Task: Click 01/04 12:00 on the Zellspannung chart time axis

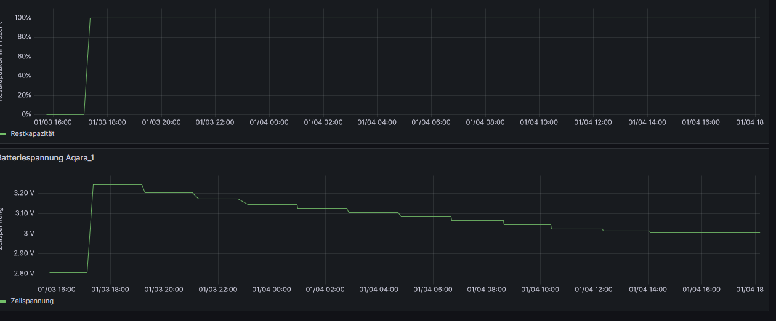Action: tap(594, 289)
